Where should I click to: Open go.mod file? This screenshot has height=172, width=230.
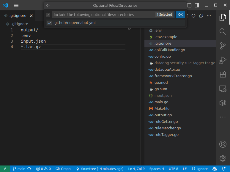coord(180,83)
